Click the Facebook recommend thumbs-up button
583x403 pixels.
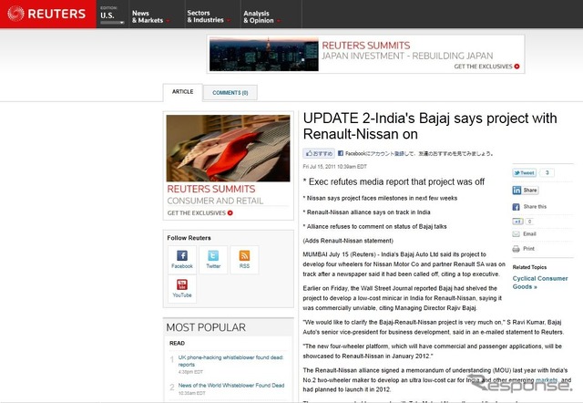click(319, 153)
